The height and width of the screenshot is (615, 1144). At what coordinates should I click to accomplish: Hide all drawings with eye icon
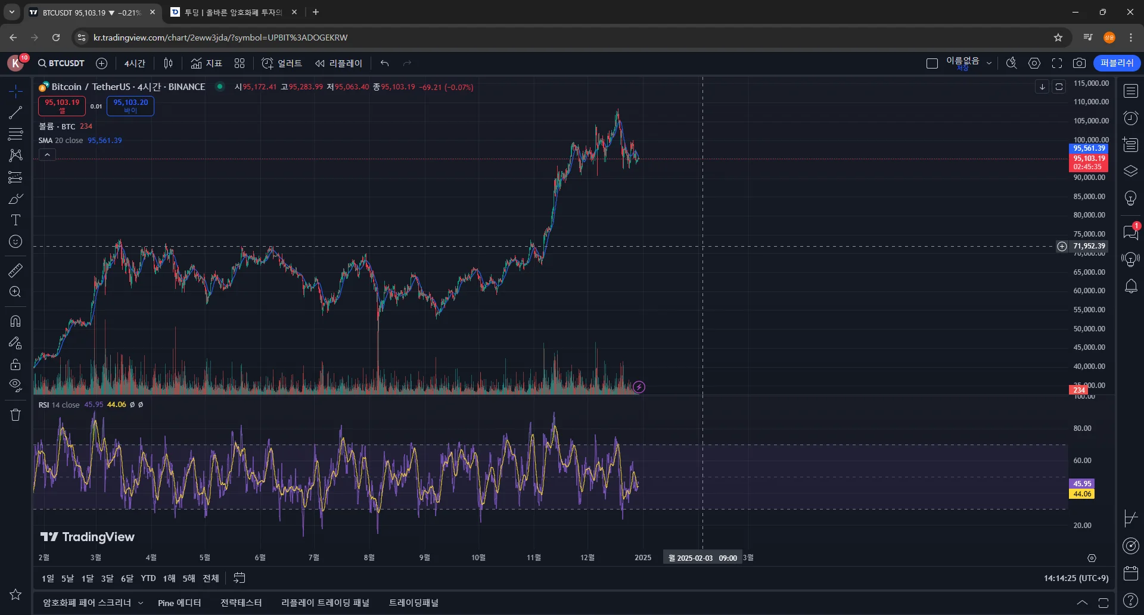15,386
